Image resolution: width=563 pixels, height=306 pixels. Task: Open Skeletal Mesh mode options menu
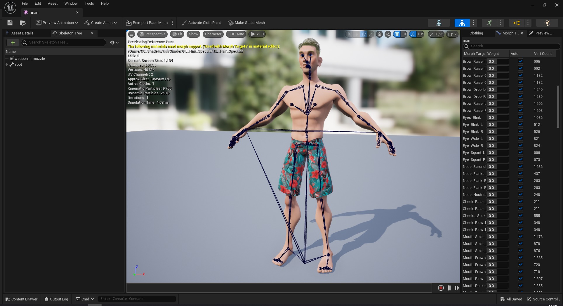474,23
